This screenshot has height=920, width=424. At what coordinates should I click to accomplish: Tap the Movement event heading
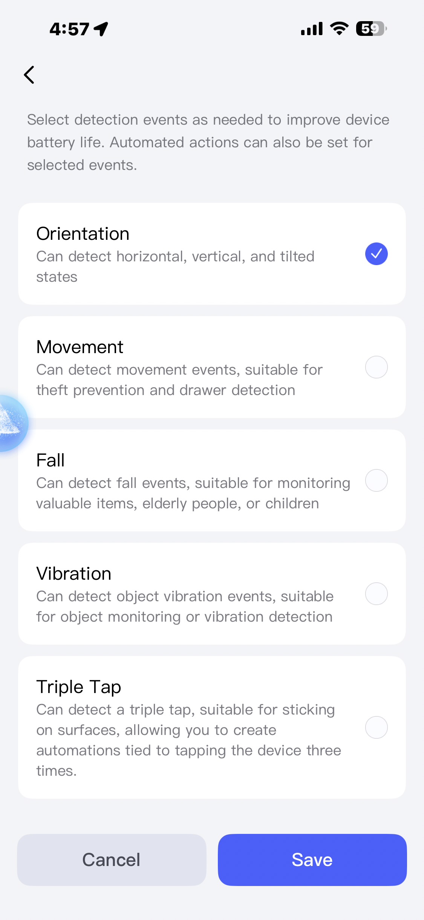point(80,347)
